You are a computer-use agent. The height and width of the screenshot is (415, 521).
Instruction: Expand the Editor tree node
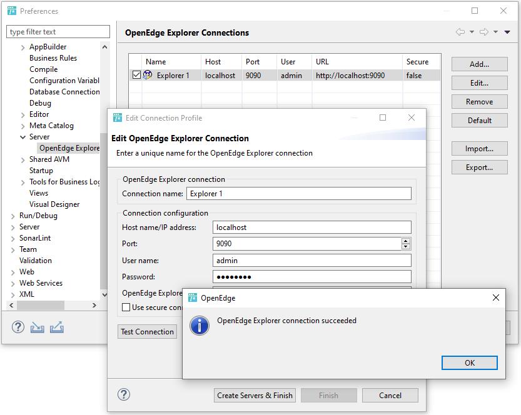23,115
